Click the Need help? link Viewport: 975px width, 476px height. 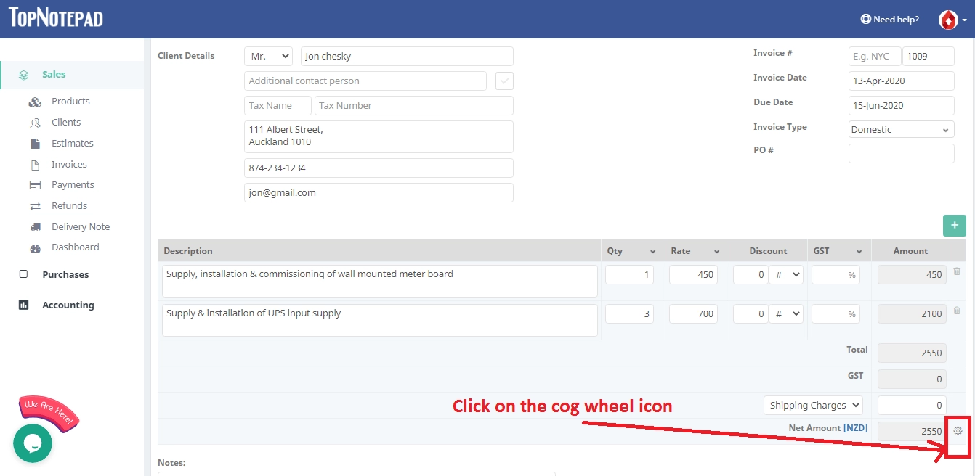coord(889,20)
